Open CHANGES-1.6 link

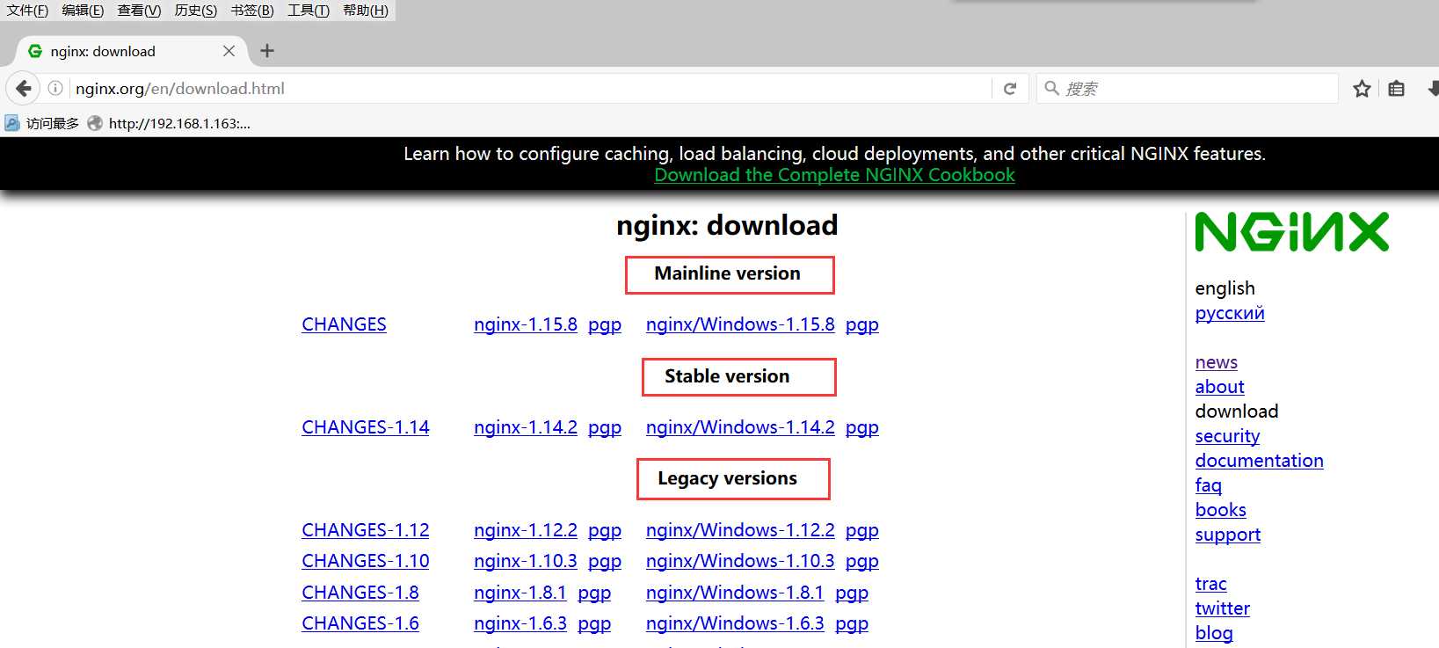coord(360,623)
